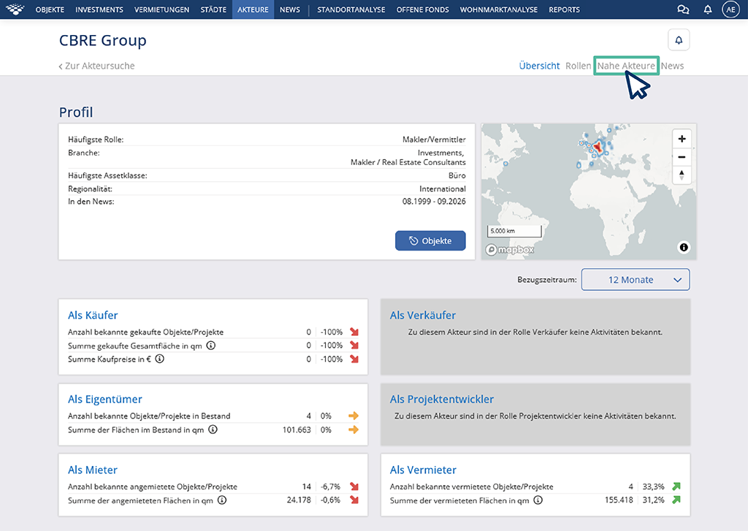
Task: Reset map compass orientation
Action: pos(682,175)
